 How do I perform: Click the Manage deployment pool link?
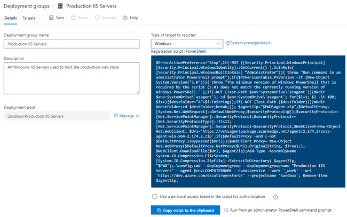pos(127,116)
